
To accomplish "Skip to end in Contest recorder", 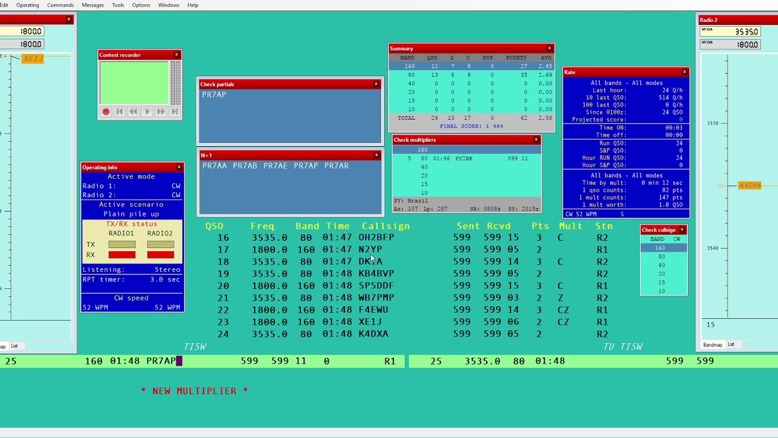I will point(174,112).
